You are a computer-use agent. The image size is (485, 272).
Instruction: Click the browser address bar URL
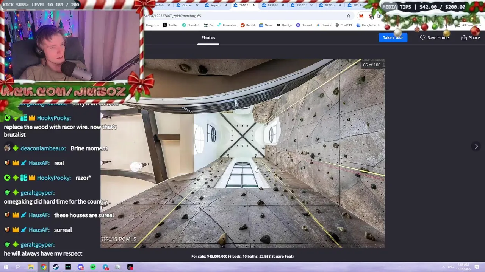point(172,16)
